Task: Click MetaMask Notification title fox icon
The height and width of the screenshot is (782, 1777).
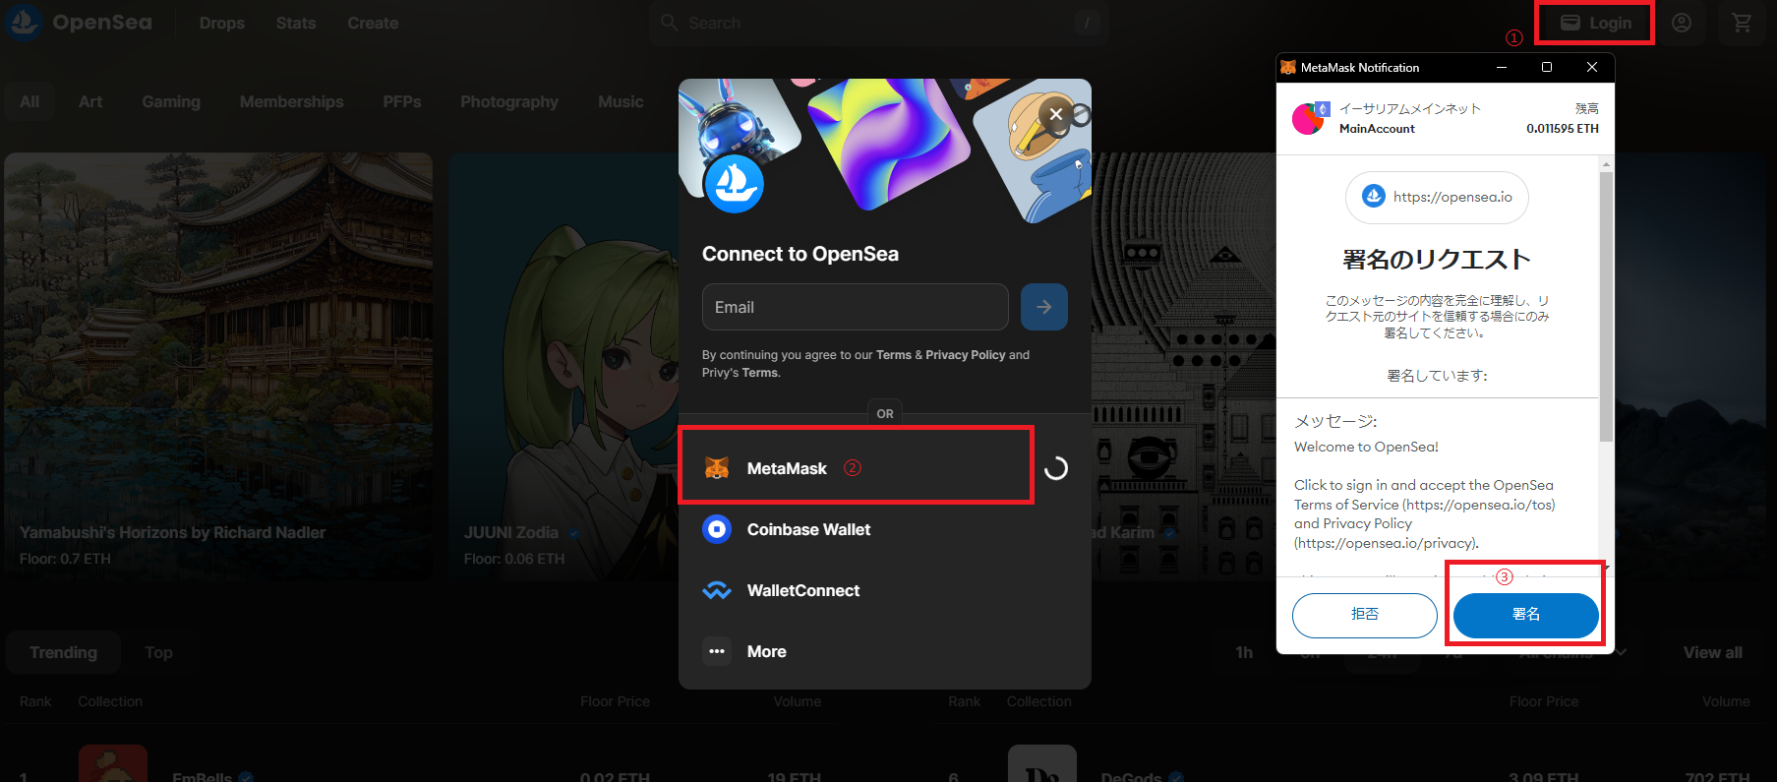Action: tap(1288, 67)
